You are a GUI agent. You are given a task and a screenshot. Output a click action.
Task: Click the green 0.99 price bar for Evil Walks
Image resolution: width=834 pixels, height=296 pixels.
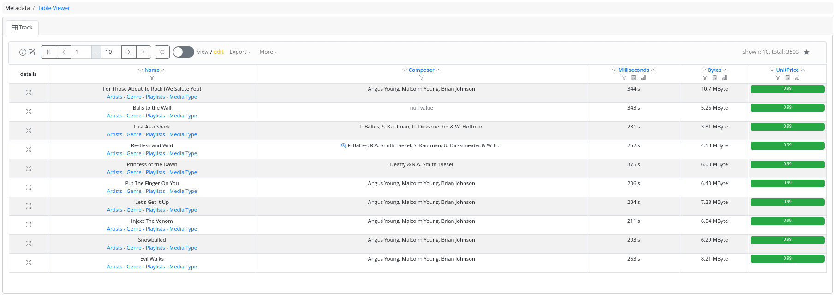(787, 259)
